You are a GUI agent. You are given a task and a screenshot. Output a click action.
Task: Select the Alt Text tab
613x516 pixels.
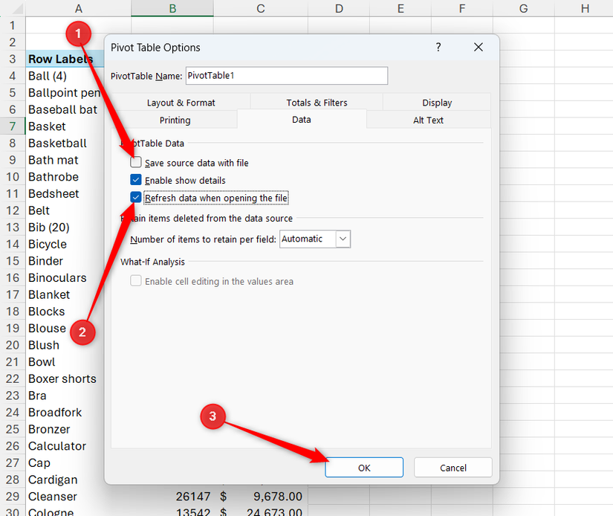(x=429, y=119)
